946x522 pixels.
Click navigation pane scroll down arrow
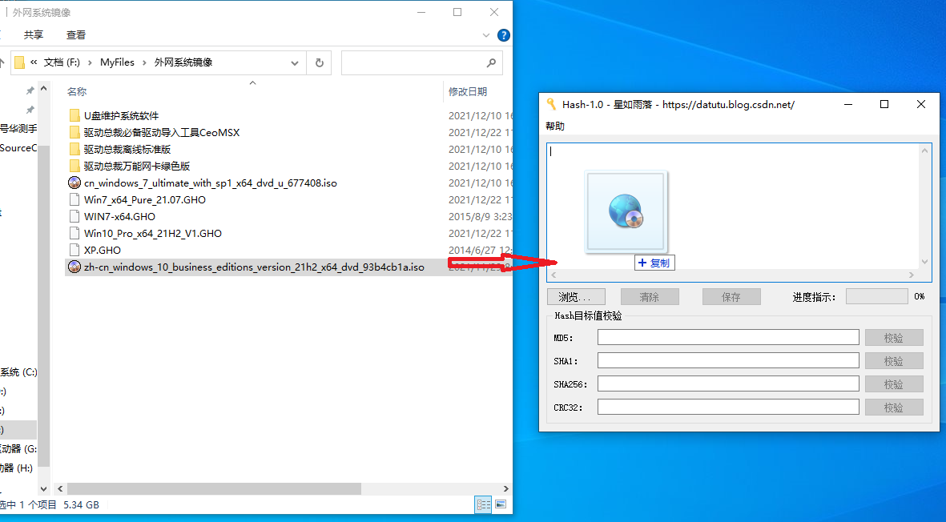(43, 488)
